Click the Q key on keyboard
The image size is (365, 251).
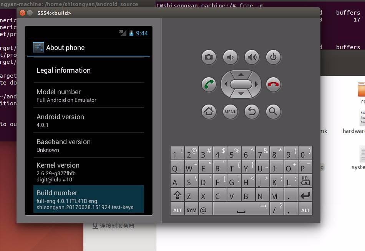tap(178, 167)
